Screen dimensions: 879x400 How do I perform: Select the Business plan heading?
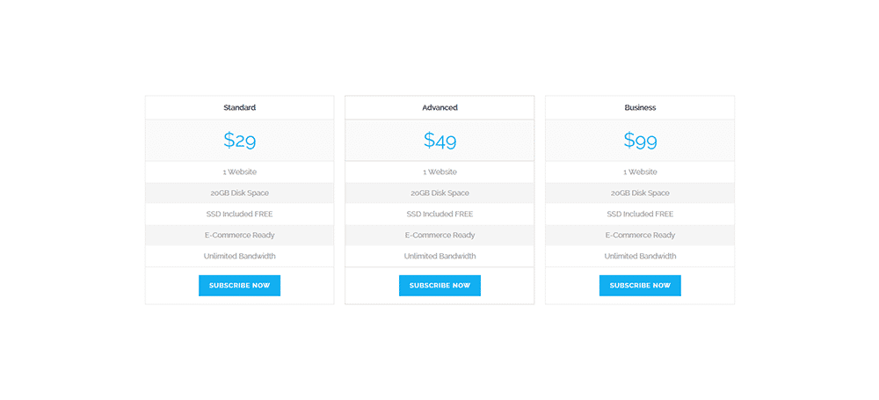point(640,107)
